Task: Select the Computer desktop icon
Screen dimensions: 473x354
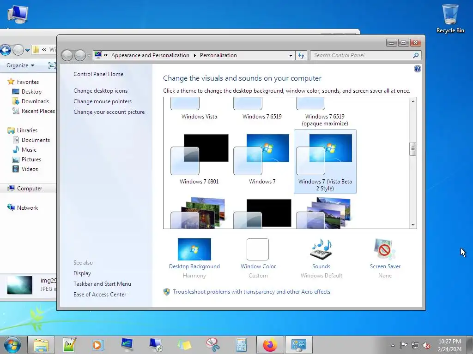Action: point(18,14)
